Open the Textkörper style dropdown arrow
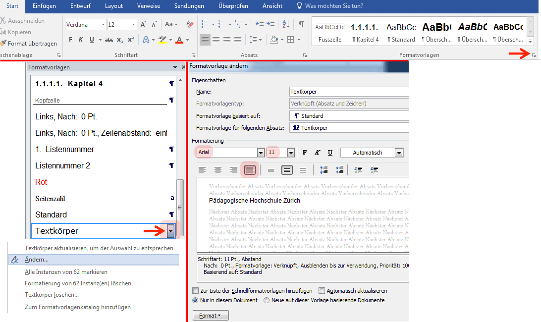Image resolution: width=541 pixels, height=322 pixels. [x=170, y=230]
